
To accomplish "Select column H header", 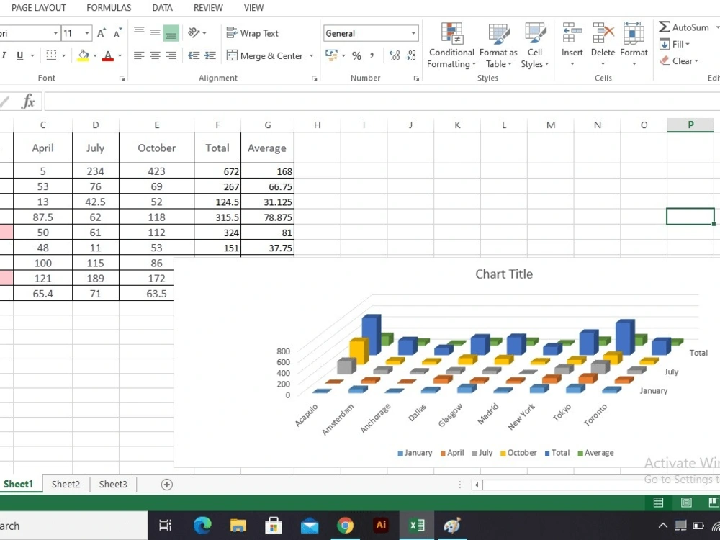I will point(318,125).
